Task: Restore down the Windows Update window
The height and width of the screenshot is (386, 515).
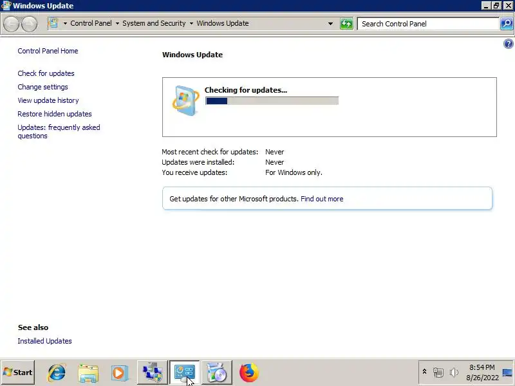Action: tap(496, 6)
